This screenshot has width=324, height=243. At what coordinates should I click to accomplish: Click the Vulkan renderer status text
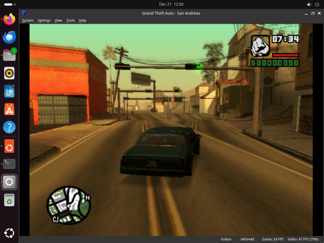coord(226,239)
